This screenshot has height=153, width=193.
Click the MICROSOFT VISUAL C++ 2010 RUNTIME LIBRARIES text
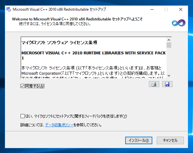[x=94, y=55]
